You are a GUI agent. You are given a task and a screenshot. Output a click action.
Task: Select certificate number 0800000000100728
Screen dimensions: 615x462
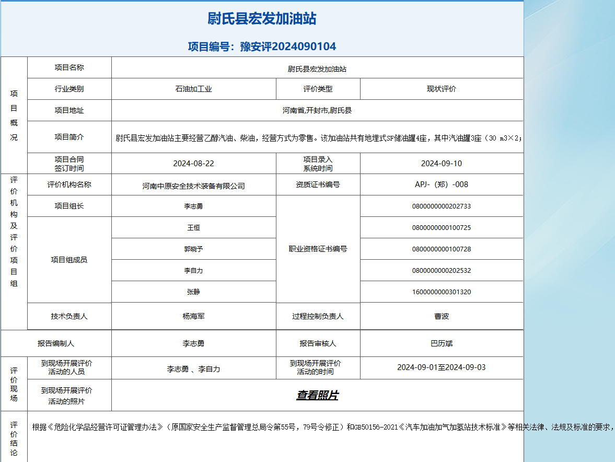pyautogui.click(x=441, y=249)
